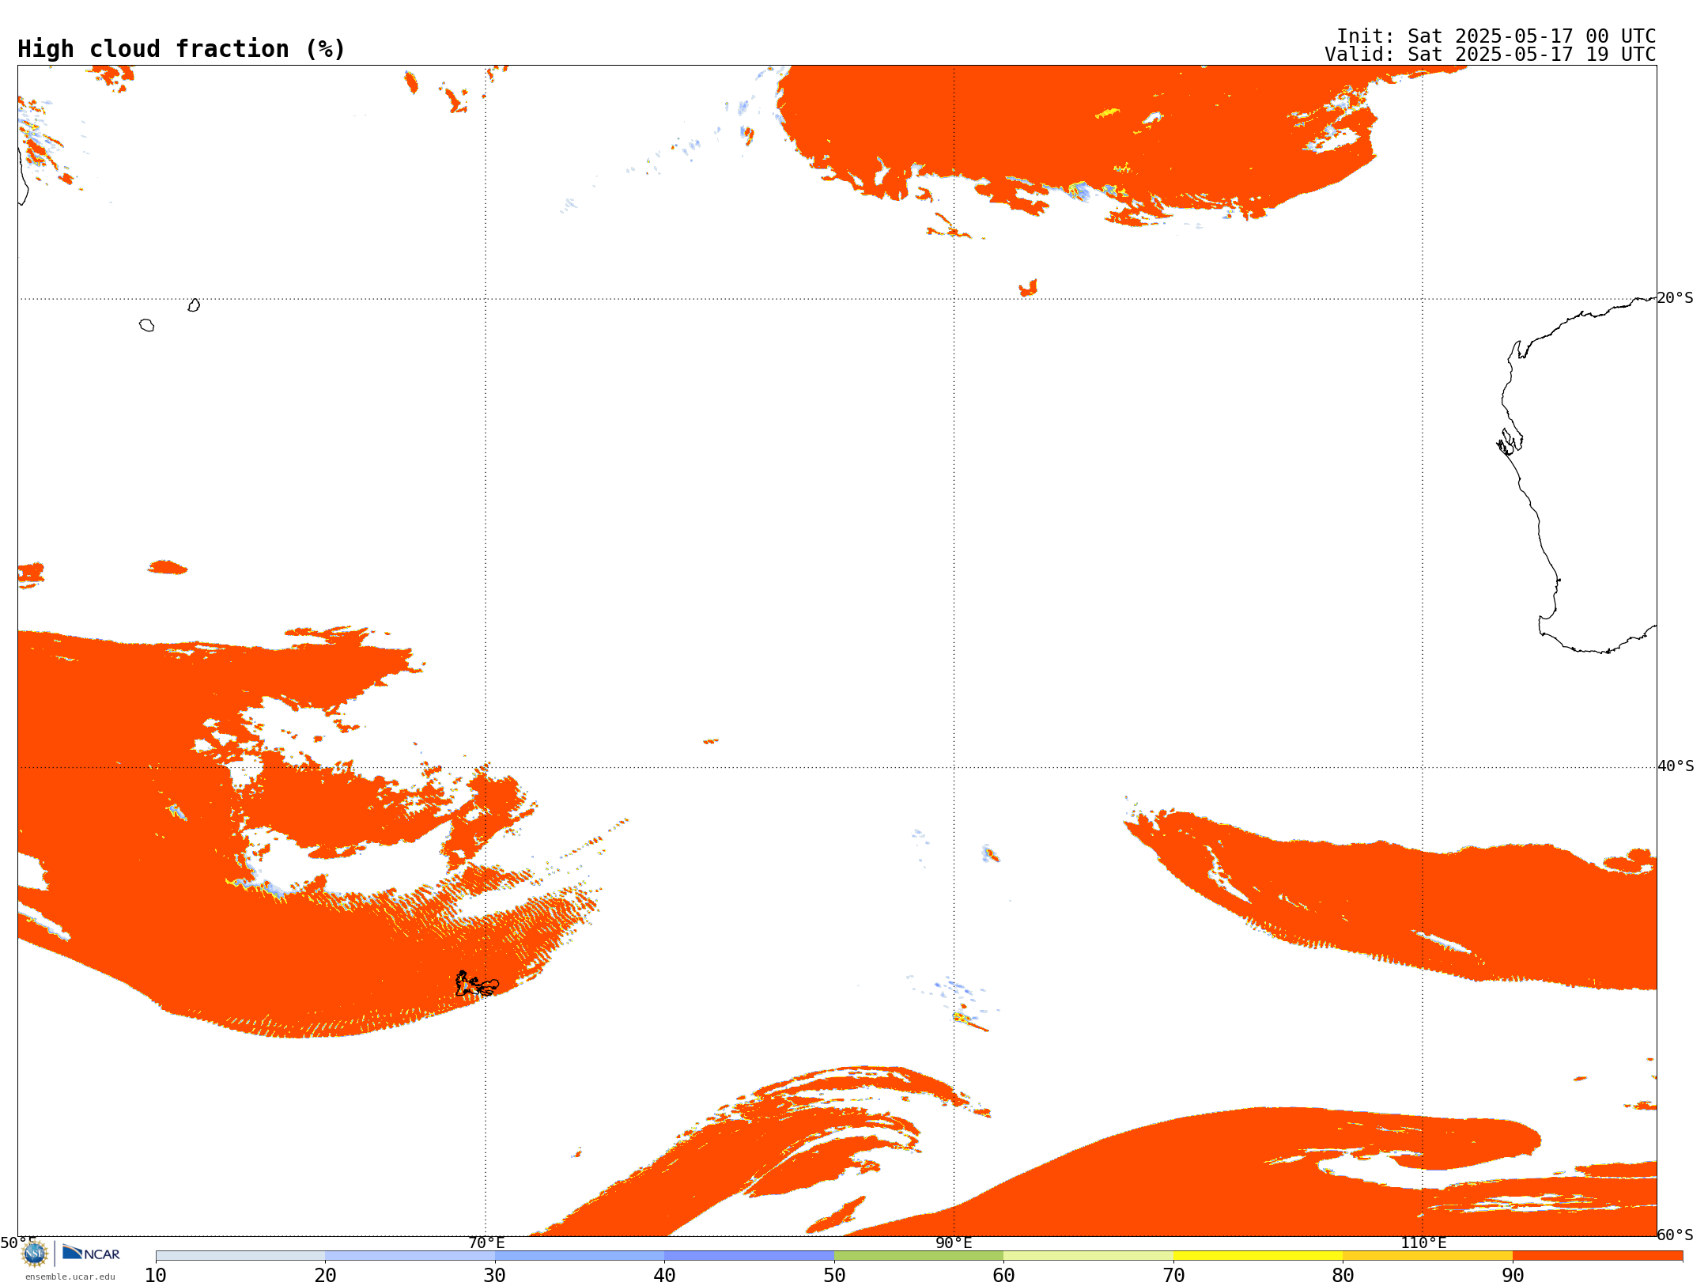The width and height of the screenshot is (1708, 1286).
Task: Select the Init: Sat 2025-05-17 00 UTC text
Action: click(x=1496, y=36)
